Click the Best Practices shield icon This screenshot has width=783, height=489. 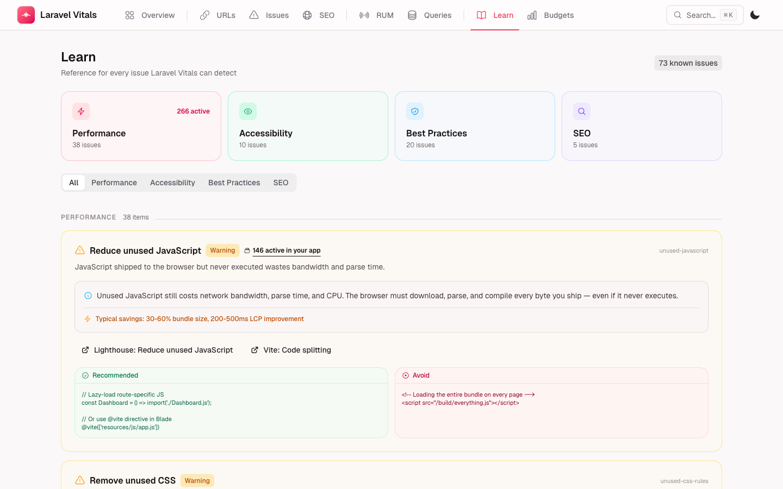pos(415,111)
